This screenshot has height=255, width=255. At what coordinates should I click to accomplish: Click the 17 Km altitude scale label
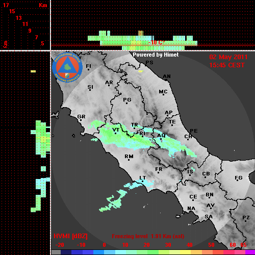pos(6,5)
